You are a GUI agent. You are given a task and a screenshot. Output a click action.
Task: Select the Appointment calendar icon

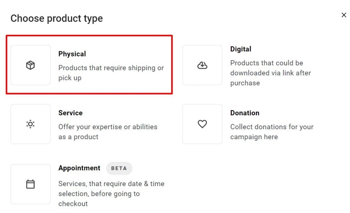click(x=30, y=184)
